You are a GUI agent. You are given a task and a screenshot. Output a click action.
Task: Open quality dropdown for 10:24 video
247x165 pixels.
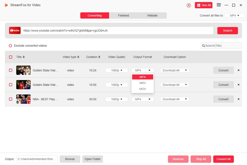tap(117, 70)
